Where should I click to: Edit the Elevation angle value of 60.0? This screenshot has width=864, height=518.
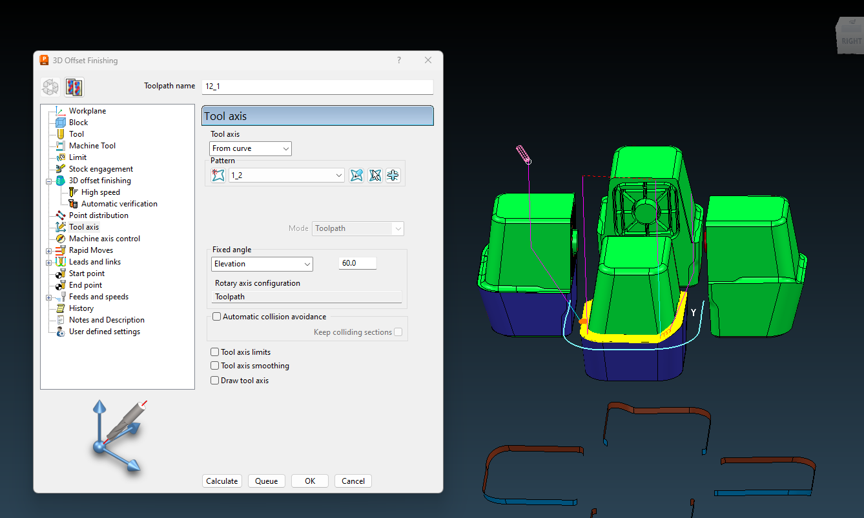click(357, 263)
